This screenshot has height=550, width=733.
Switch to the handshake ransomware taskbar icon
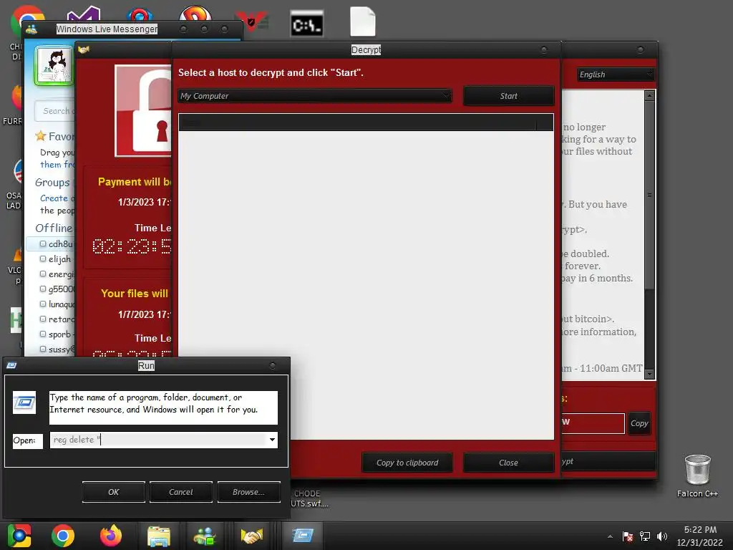(251, 536)
